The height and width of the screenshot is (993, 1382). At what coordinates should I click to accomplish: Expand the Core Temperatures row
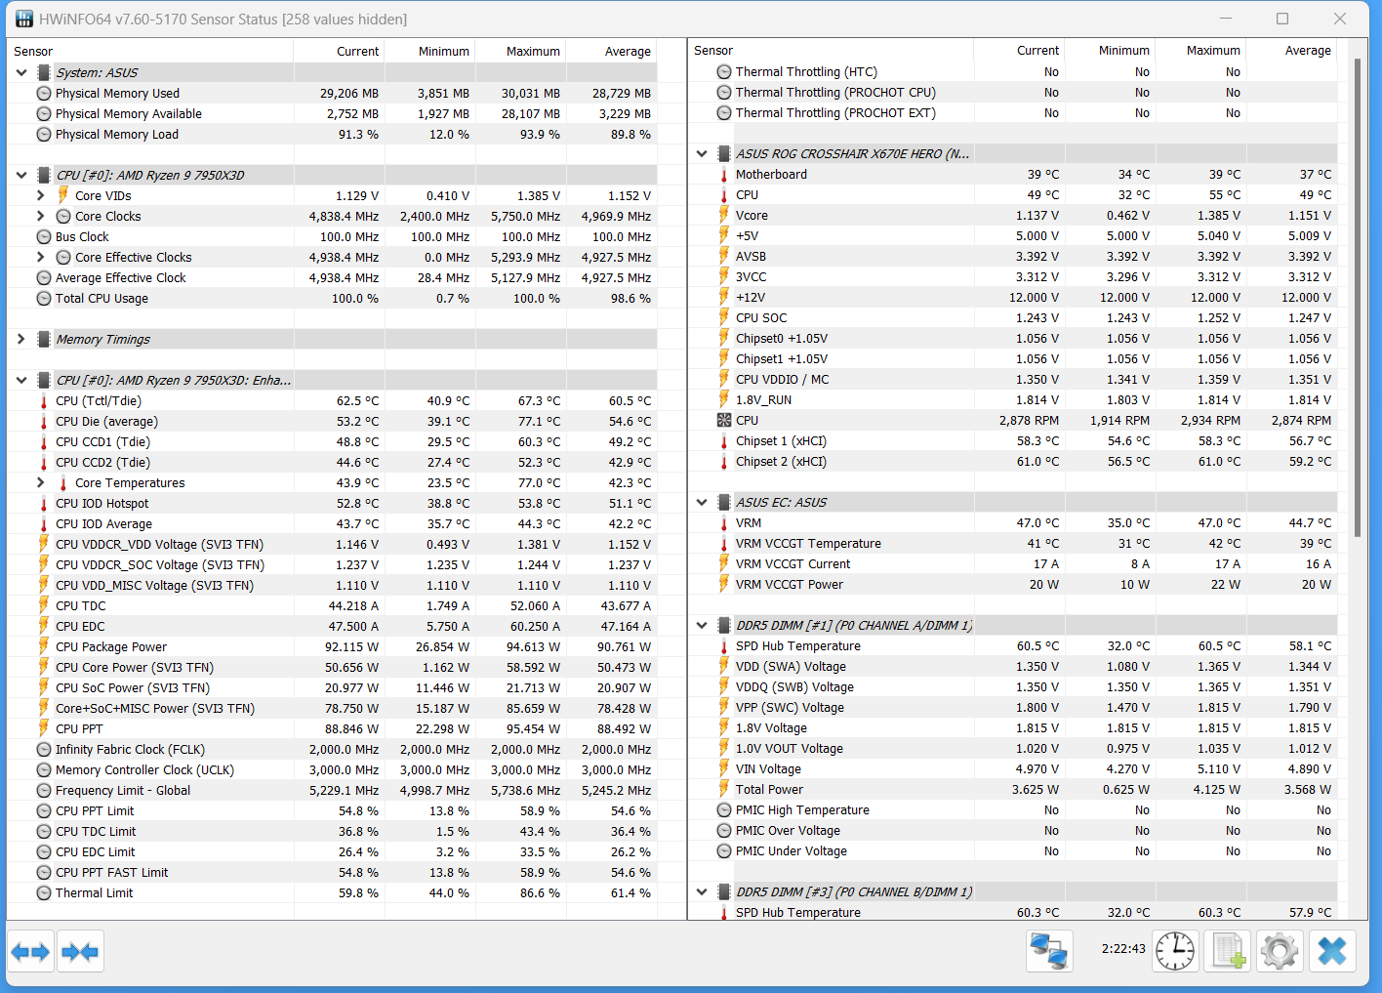(40, 482)
